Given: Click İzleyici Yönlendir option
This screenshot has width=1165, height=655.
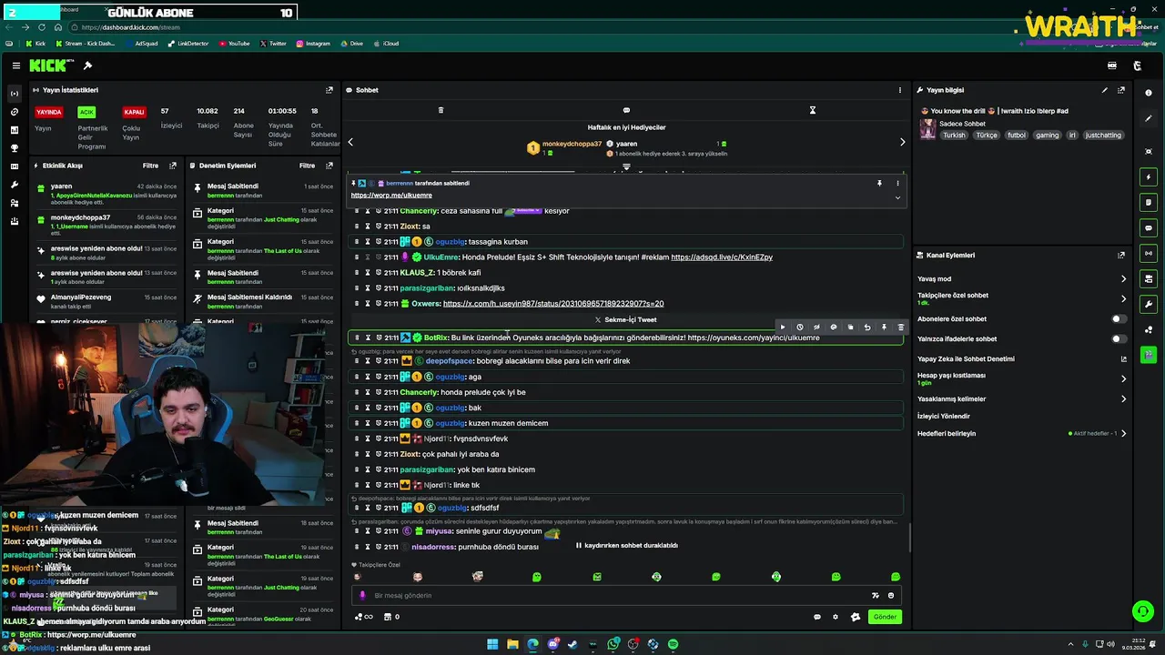Looking at the screenshot, I should pyautogui.click(x=944, y=416).
